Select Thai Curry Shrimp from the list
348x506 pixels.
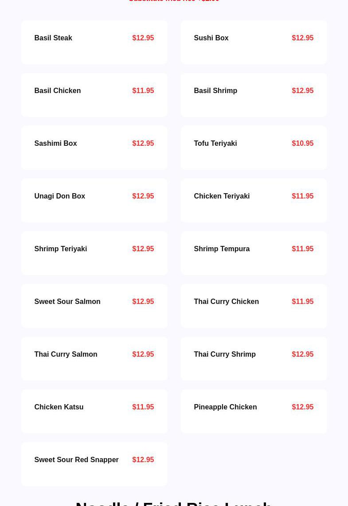(x=254, y=358)
